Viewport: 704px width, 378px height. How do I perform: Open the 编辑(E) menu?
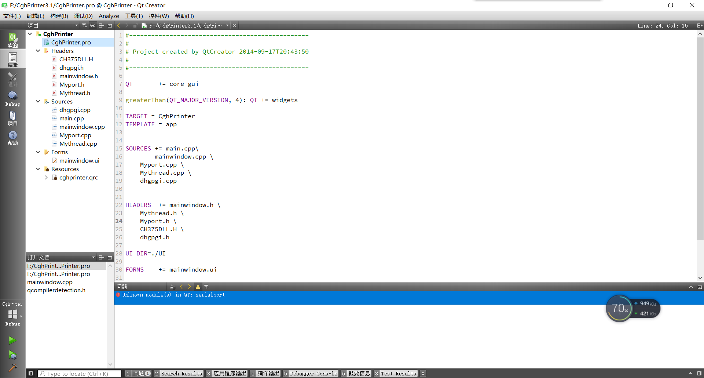(35, 16)
